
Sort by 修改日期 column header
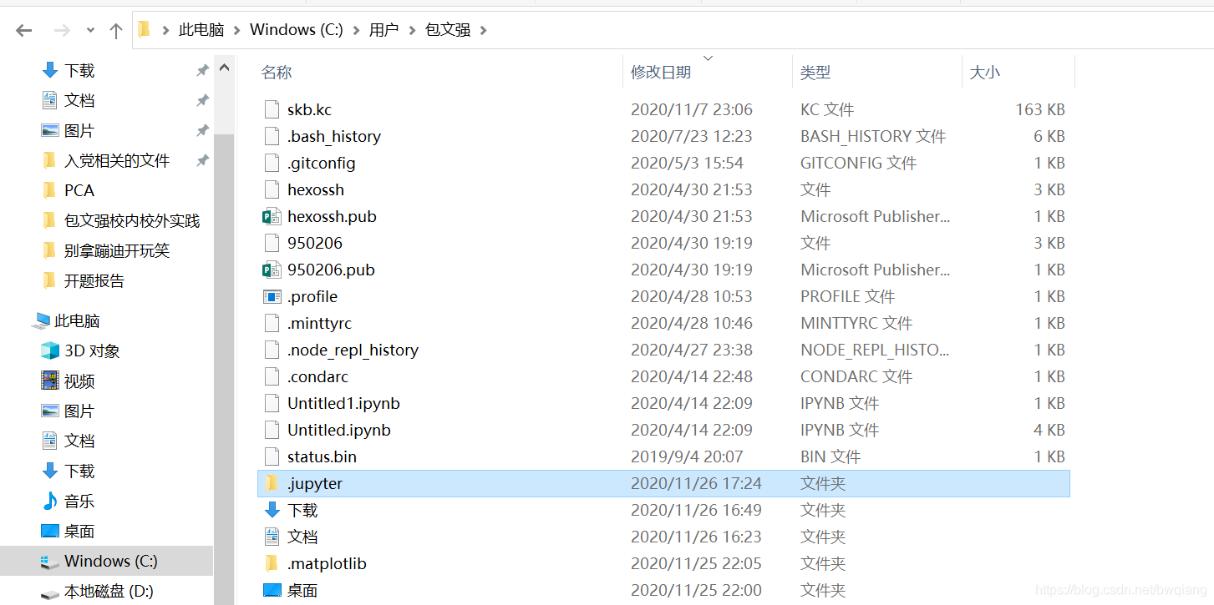coord(661,73)
